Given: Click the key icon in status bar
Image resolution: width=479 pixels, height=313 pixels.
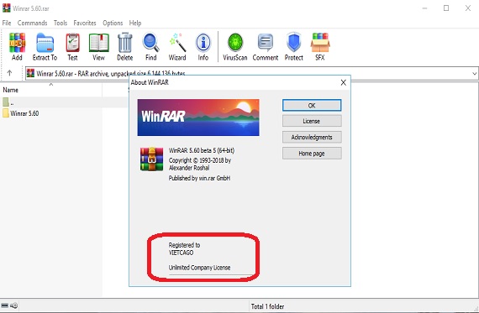Looking at the screenshot, I should point(14,305).
